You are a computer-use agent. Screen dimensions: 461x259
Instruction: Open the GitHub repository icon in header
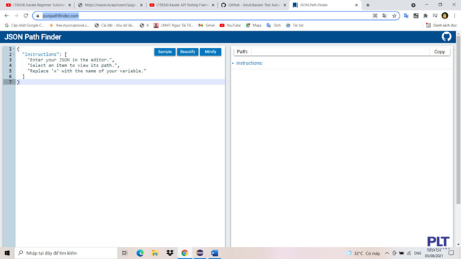[446, 36]
